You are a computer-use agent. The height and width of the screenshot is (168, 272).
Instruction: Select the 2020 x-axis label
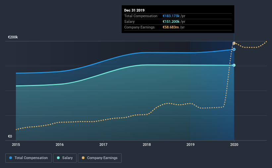pos(234,145)
